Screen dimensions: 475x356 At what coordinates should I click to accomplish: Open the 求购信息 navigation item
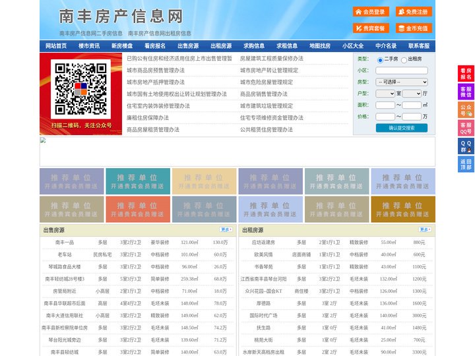(254, 46)
